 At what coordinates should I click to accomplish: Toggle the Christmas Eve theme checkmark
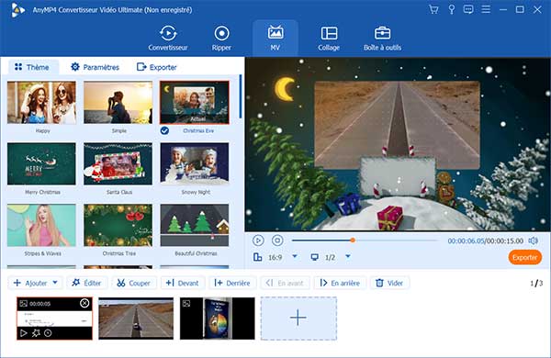[164, 130]
